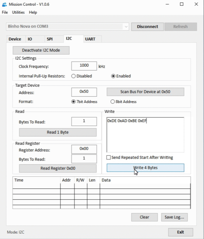Switch to the Device tab
This screenshot has width=204, height=239.
click(15, 39)
